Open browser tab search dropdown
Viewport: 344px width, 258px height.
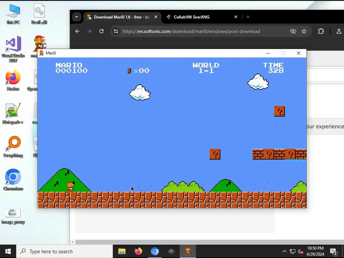(x=77, y=17)
